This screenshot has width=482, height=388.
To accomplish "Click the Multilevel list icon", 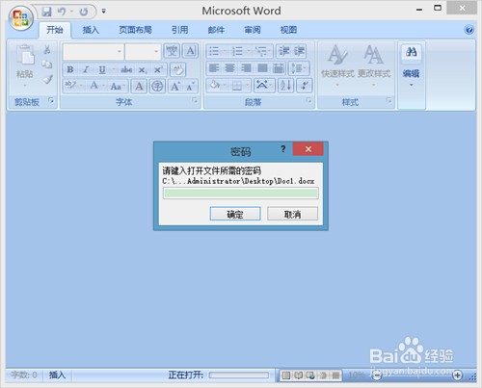I will [x=261, y=51].
